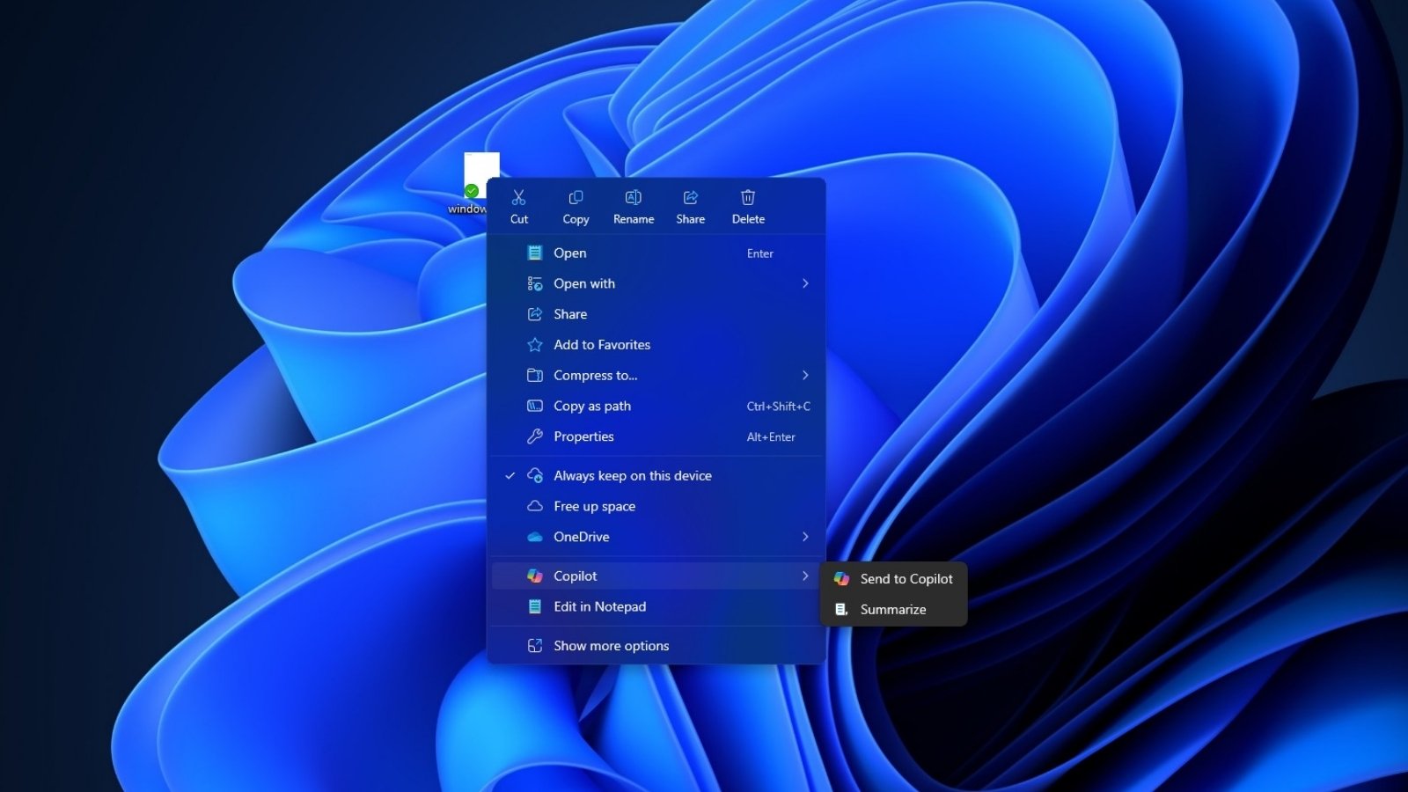This screenshot has height=792, width=1408.
Task: Click the icon beside Open with
Action: click(x=534, y=283)
